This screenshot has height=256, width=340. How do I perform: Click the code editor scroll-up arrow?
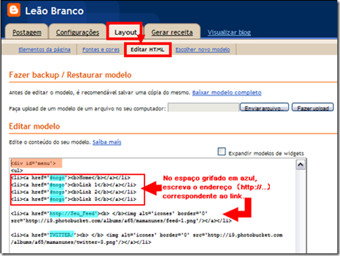(301, 165)
